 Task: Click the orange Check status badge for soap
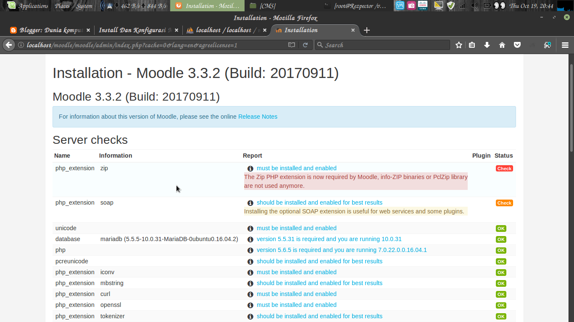504,203
